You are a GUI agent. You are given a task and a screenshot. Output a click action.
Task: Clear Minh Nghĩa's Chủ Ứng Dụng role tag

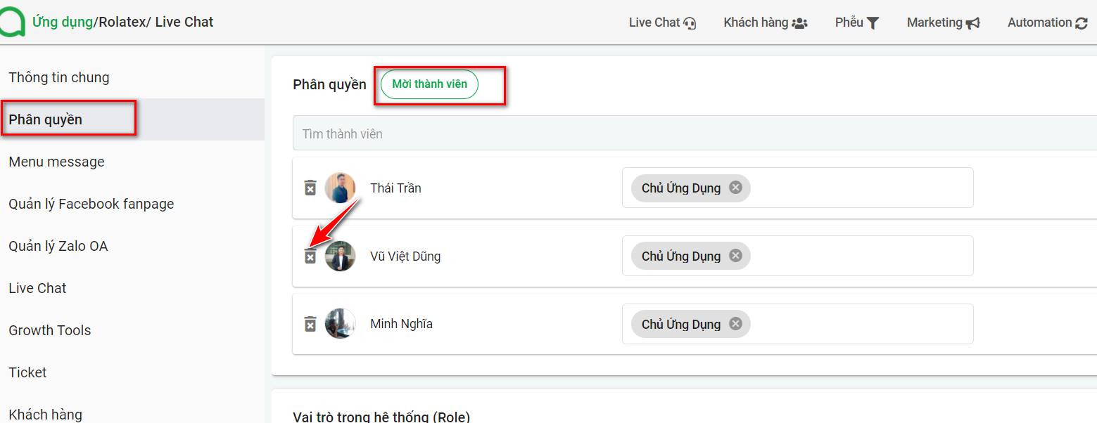(x=735, y=324)
